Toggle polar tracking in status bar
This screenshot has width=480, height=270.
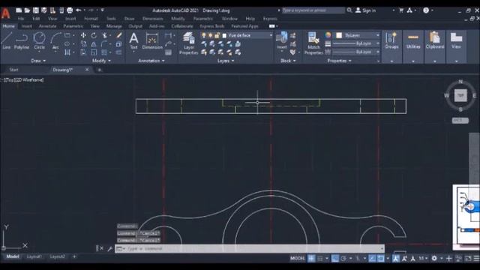tap(343, 259)
